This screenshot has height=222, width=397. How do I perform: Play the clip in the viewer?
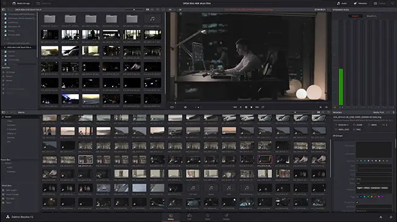click(251, 107)
